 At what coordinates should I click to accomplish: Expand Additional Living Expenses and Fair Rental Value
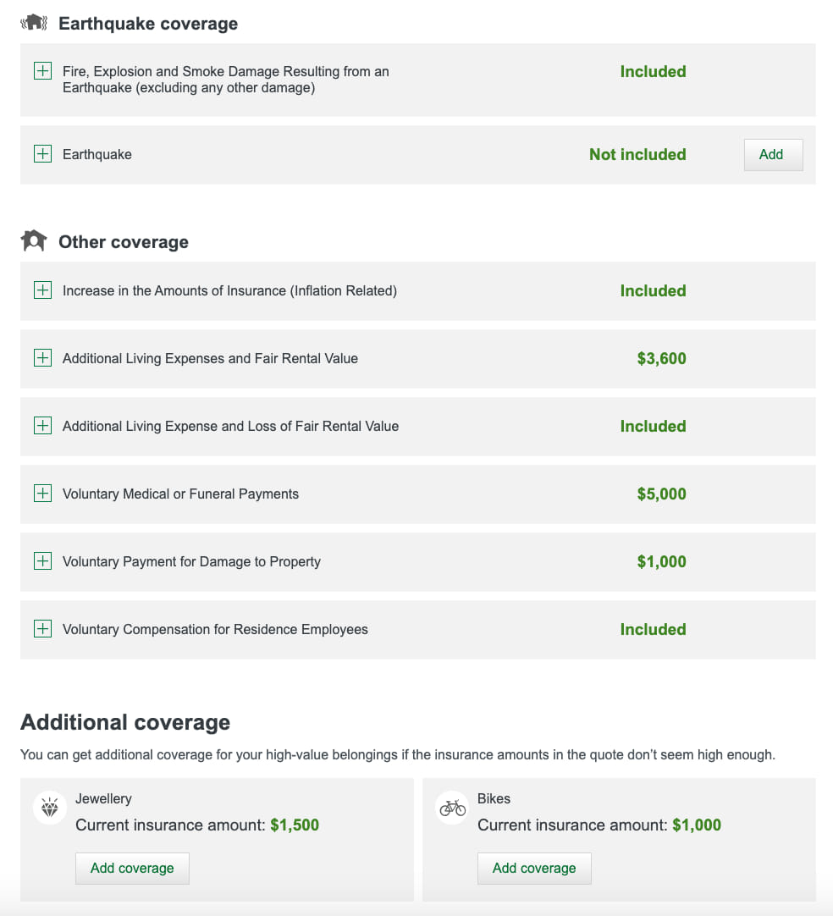click(x=42, y=358)
